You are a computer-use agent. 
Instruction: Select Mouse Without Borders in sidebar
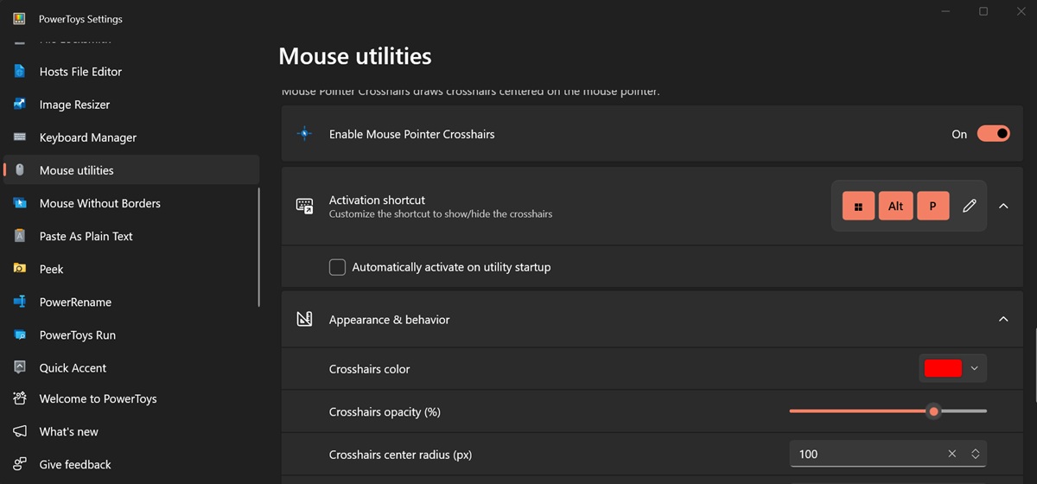131,203
